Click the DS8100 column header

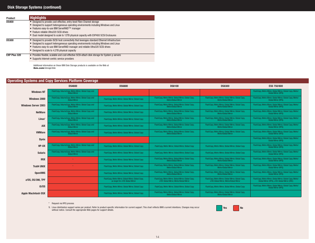(x=174, y=86)
